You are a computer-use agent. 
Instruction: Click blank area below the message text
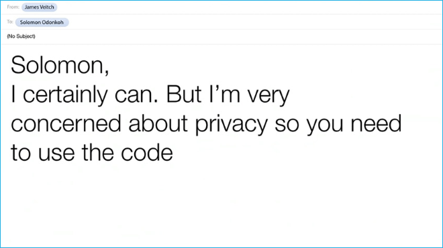[222, 206]
